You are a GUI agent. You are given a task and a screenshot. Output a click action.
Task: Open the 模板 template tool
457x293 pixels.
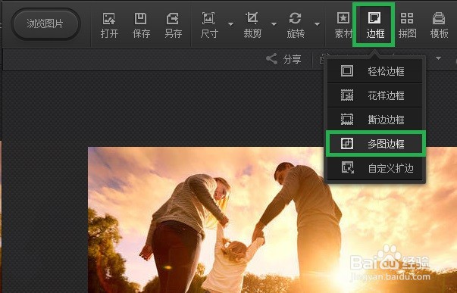[x=439, y=26]
